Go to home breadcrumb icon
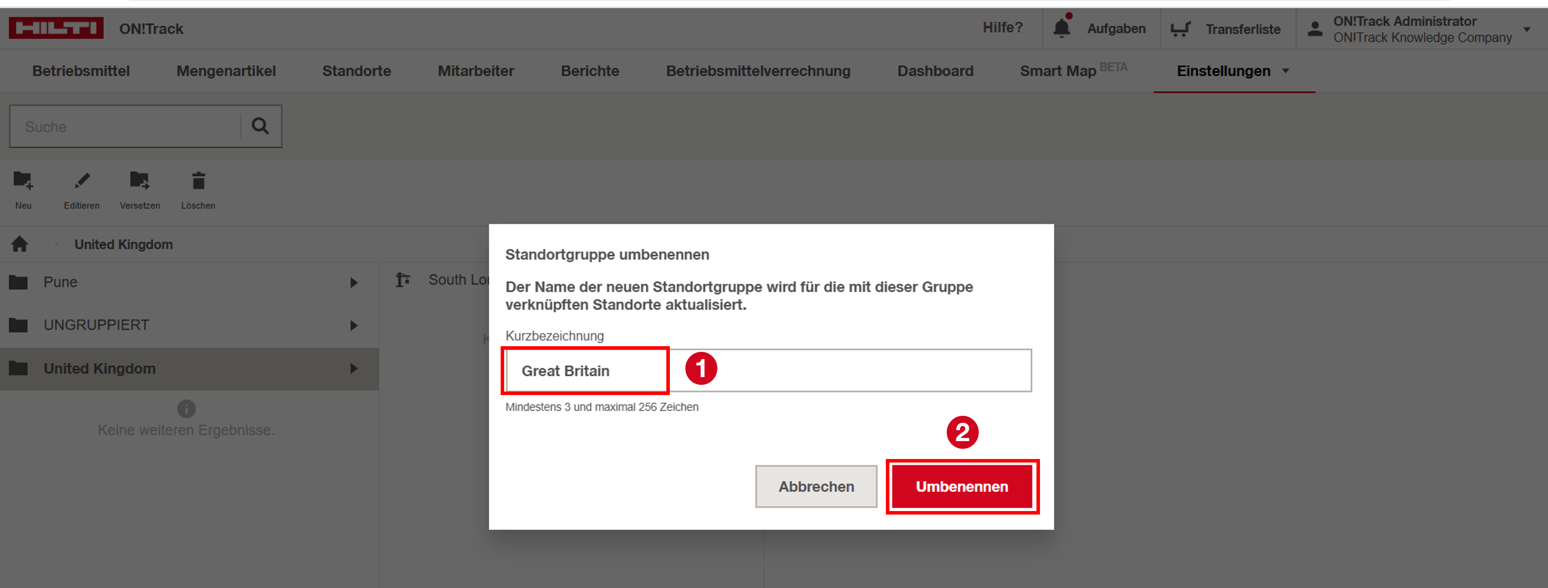The image size is (1548, 588). point(20,244)
